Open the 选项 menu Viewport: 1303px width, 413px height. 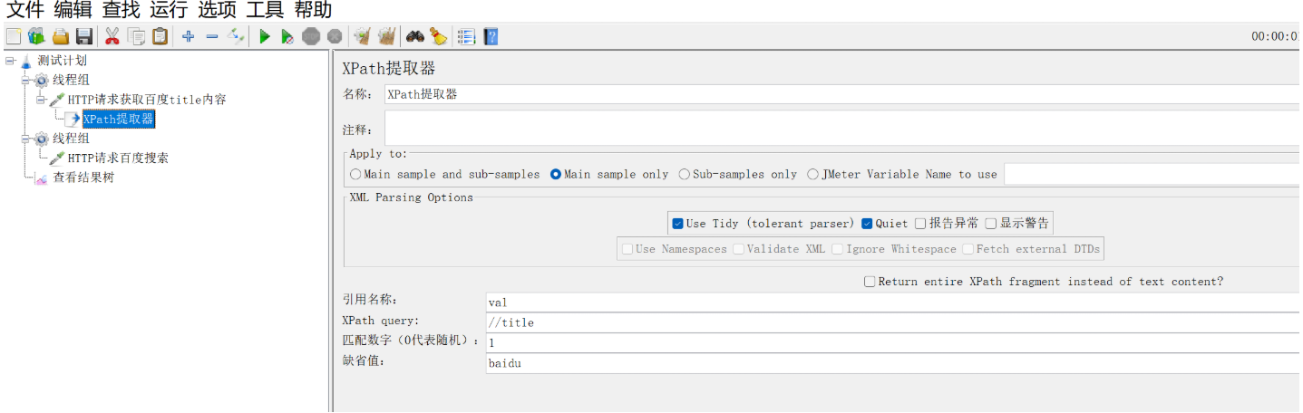218,10
